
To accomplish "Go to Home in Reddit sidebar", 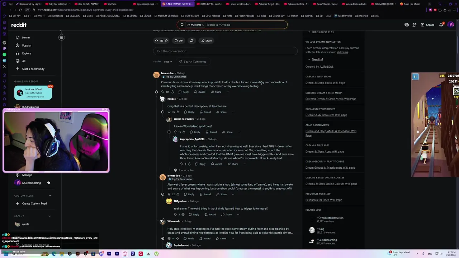I will (26, 38).
